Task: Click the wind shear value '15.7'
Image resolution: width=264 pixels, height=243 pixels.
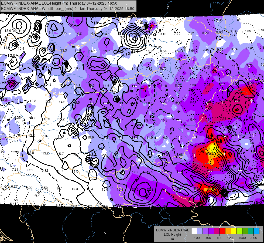Action: pyautogui.click(x=61, y=154)
